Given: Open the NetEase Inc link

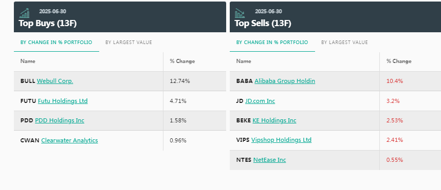Looking at the screenshot, I should (x=269, y=160).
